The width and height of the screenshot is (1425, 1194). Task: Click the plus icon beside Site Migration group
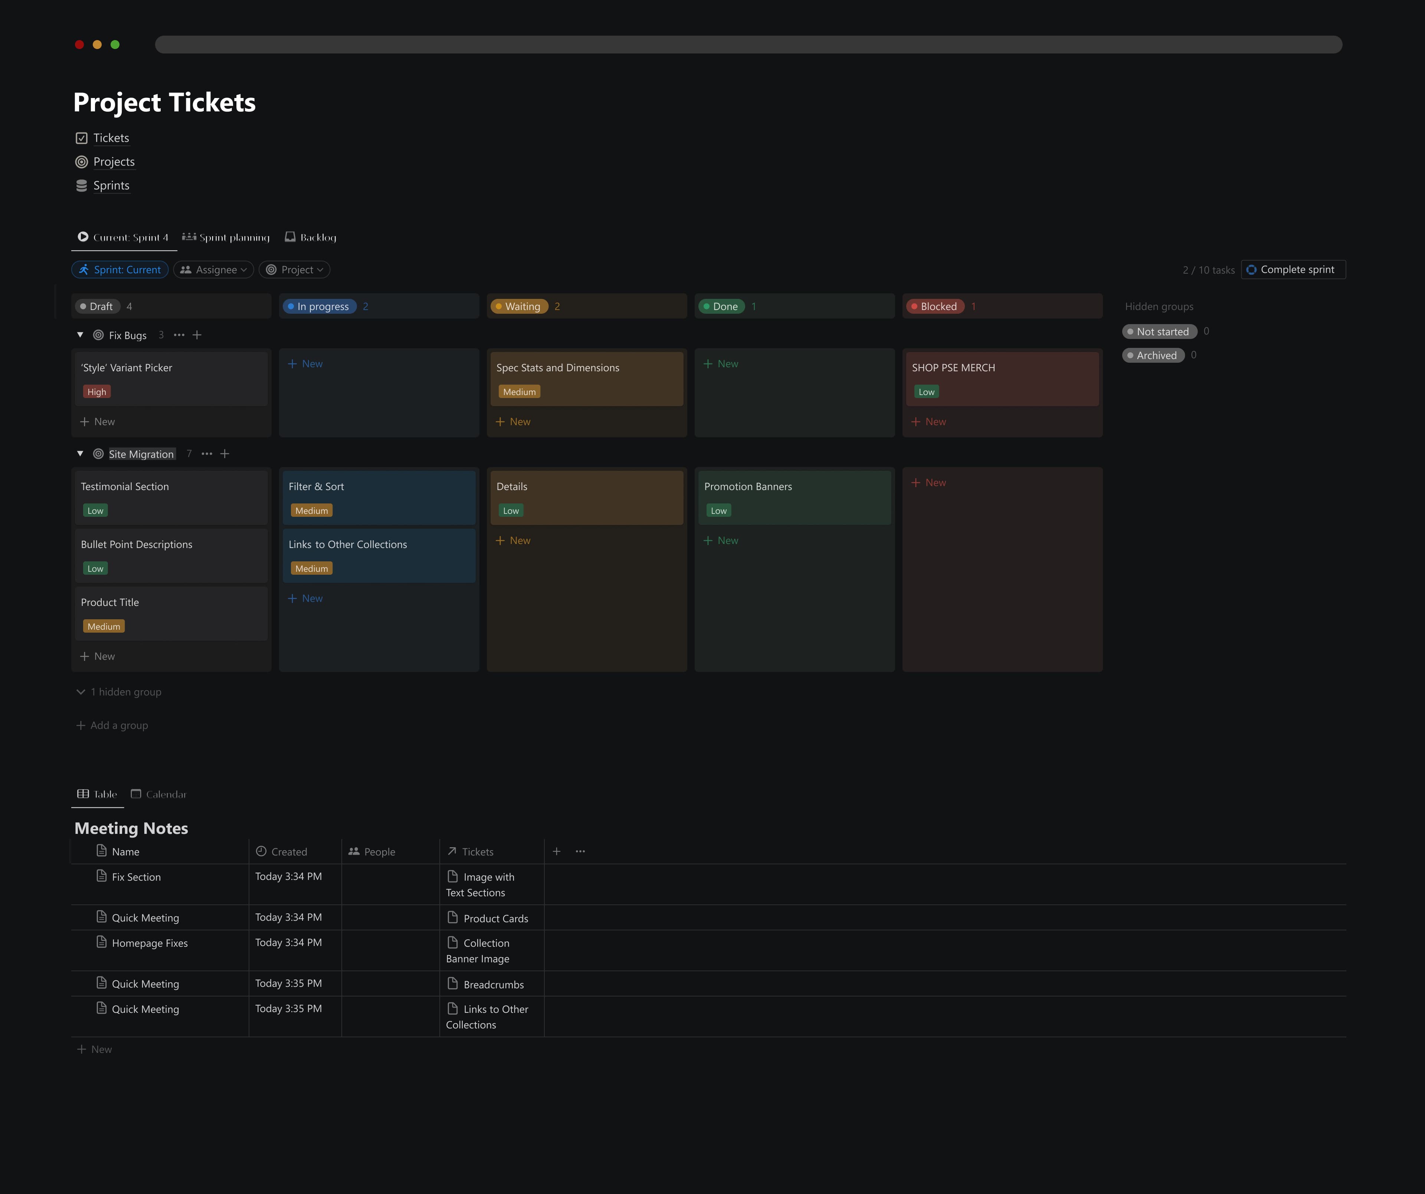click(x=225, y=453)
